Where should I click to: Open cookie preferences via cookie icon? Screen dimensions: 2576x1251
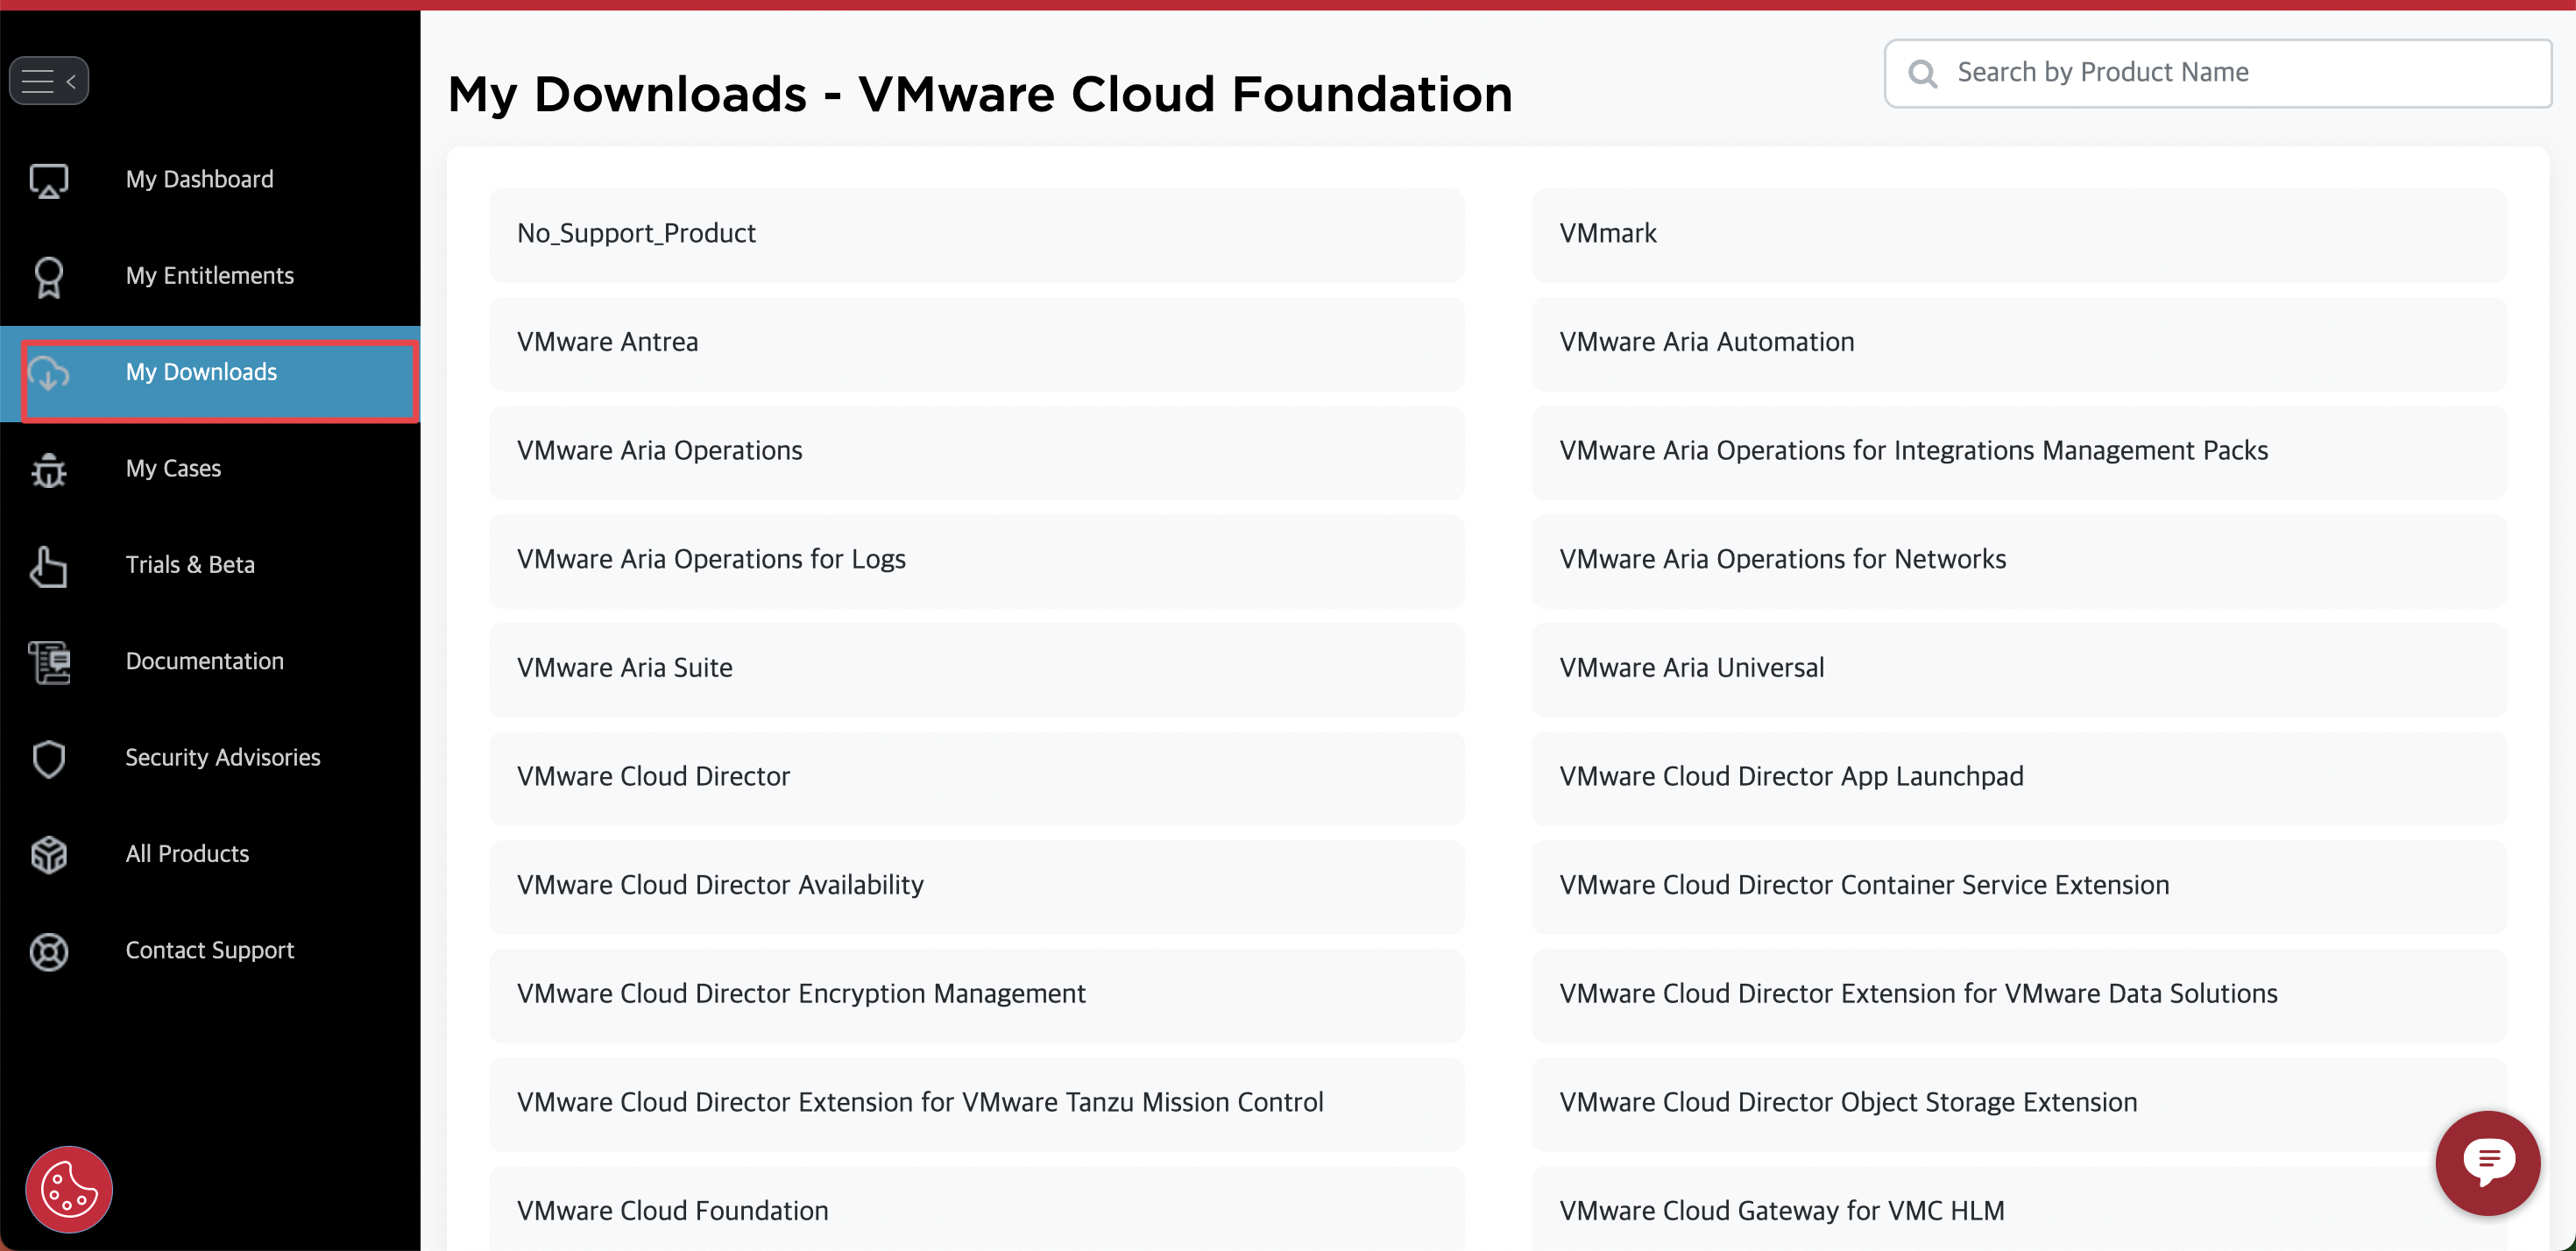[x=69, y=1189]
